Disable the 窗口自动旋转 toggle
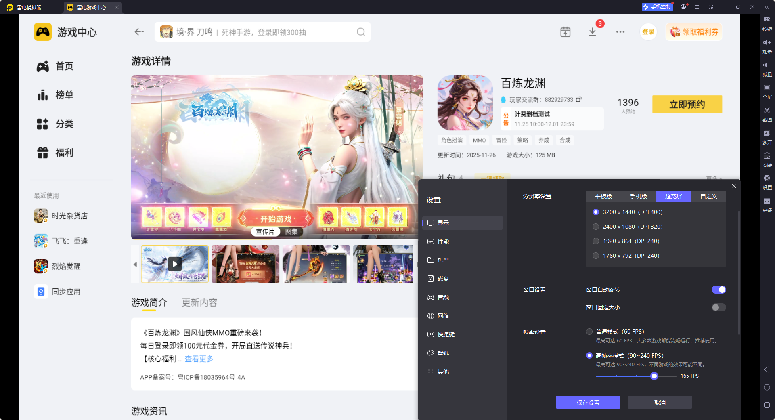775x420 pixels. 718,290
